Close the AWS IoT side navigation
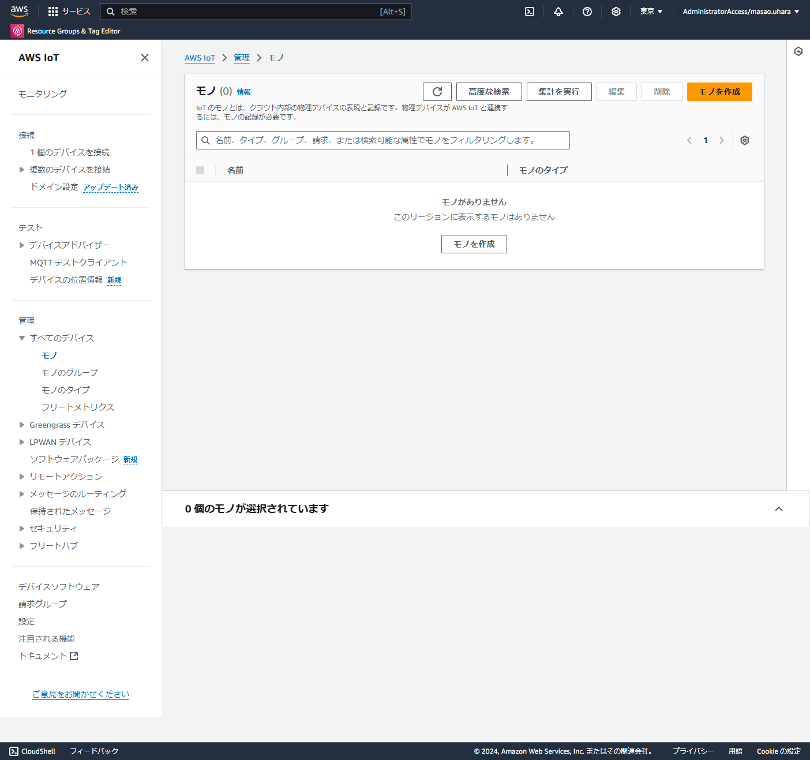 coord(145,58)
